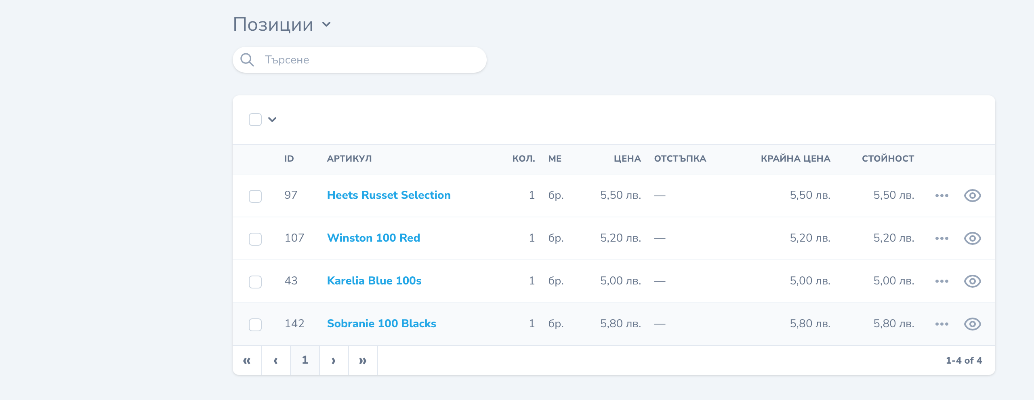Viewport: 1034px width, 400px height.
Task: View Sobranie 100 Blacks with eye icon
Action: tap(972, 324)
